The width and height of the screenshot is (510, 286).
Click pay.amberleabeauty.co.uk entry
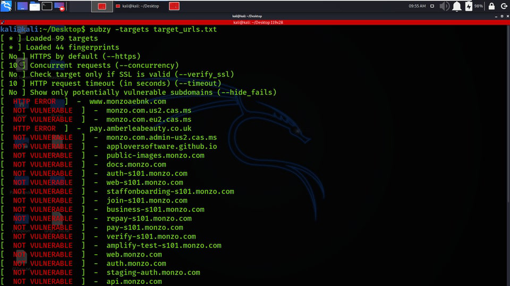[x=140, y=128]
